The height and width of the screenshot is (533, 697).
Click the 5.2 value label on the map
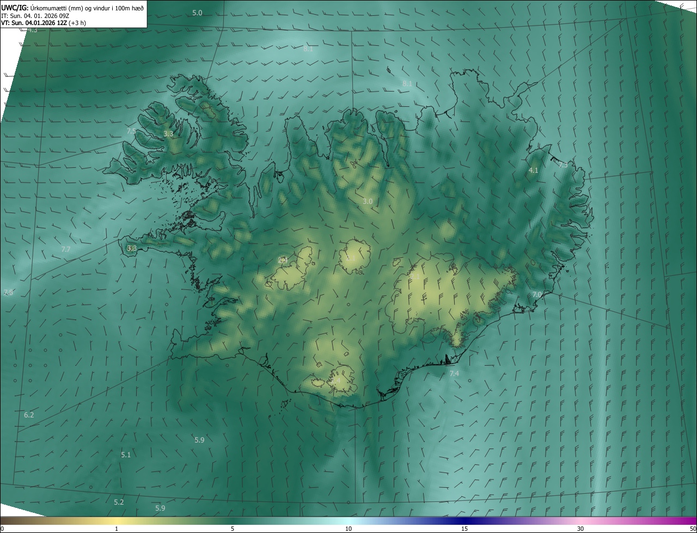point(119,502)
